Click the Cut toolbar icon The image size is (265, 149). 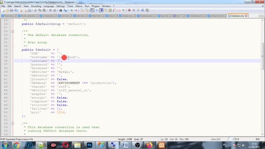(35, 10)
